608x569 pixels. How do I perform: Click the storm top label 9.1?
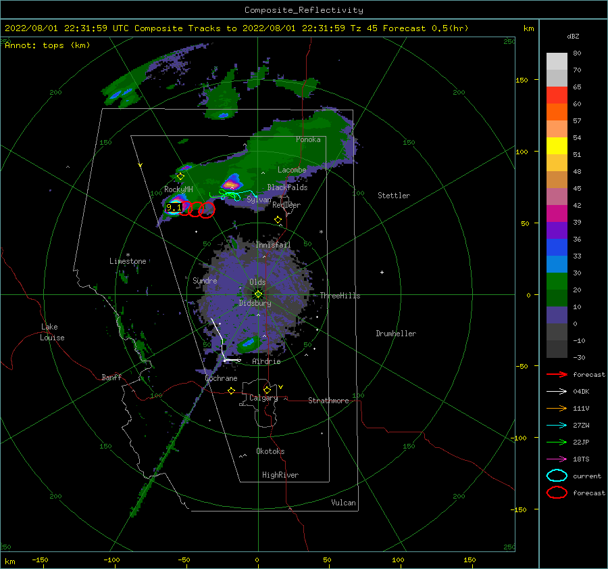tap(174, 208)
